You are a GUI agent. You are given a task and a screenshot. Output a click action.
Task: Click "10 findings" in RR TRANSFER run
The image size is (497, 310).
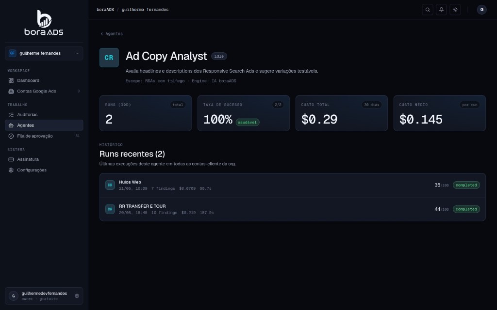[x=164, y=213]
